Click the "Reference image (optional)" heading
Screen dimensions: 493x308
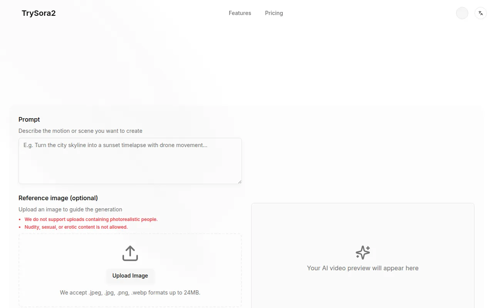click(x=58, y=198)
